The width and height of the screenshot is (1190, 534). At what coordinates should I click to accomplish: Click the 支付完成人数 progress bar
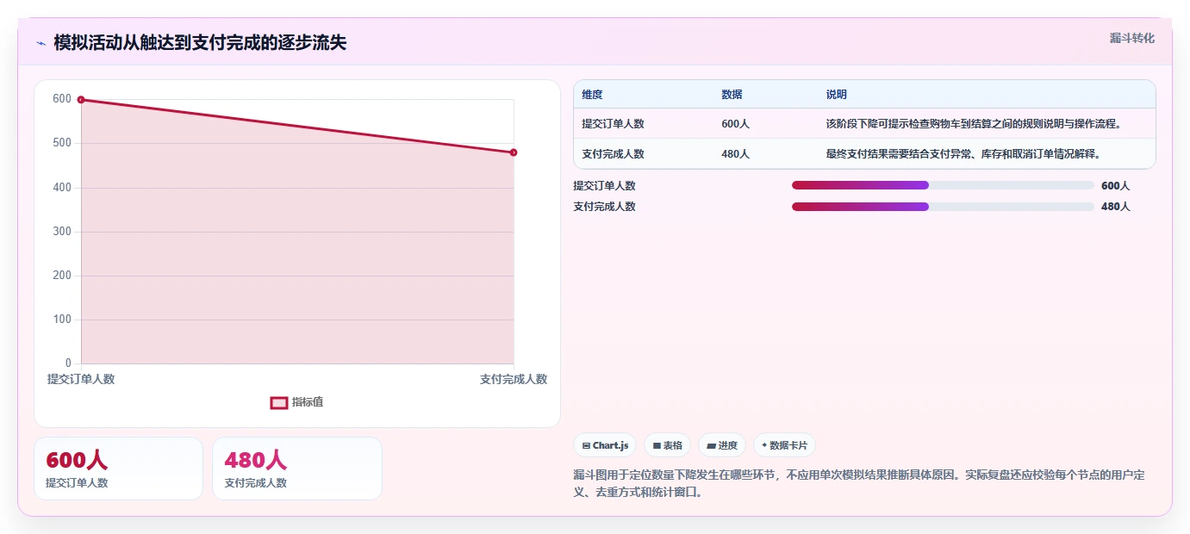[x=943, y=207]
